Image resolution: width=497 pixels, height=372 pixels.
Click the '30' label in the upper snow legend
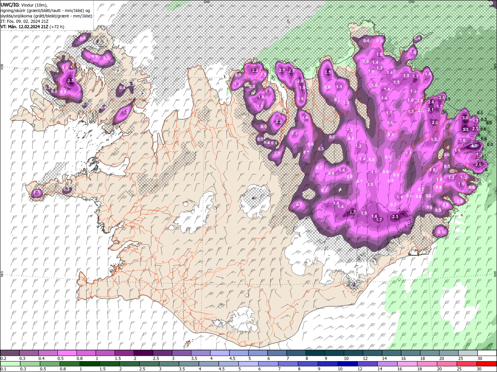(481, 358)
